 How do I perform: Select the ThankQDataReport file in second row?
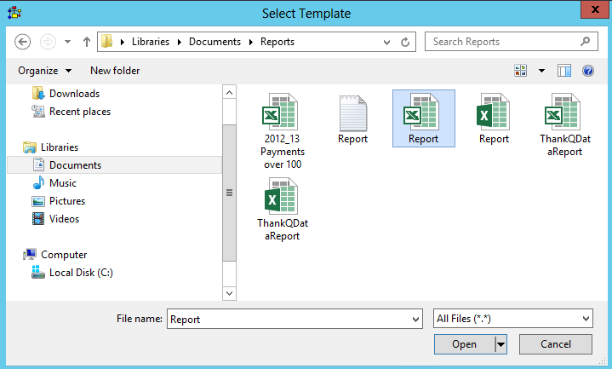pyautogui.click(x=282, y=209)
